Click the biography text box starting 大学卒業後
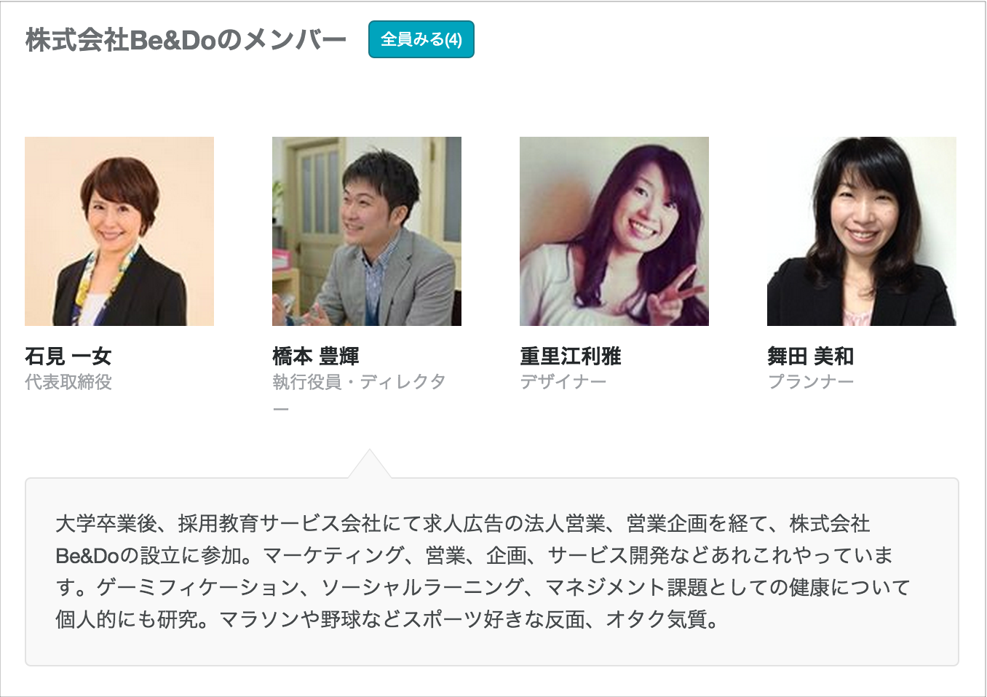This screenshot has height=697, width=987. click(492, 572)
